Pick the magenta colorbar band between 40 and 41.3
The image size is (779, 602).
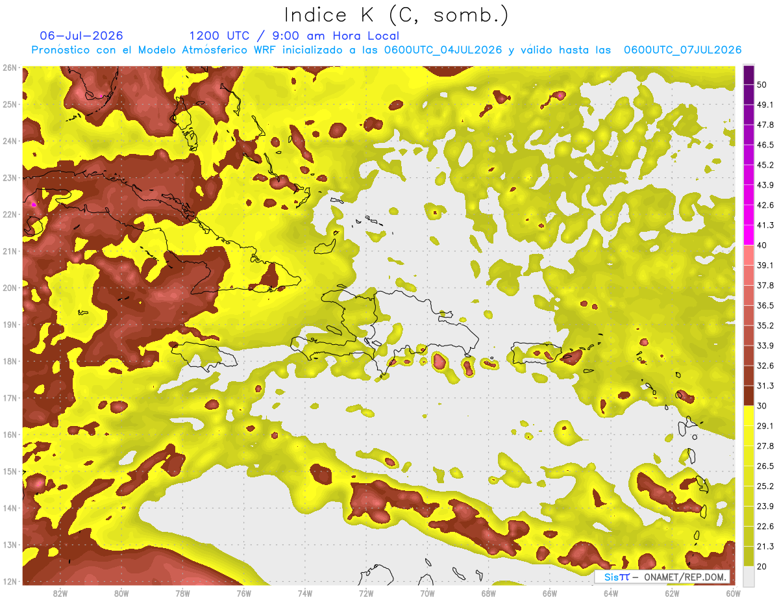(x=748, y=235)
